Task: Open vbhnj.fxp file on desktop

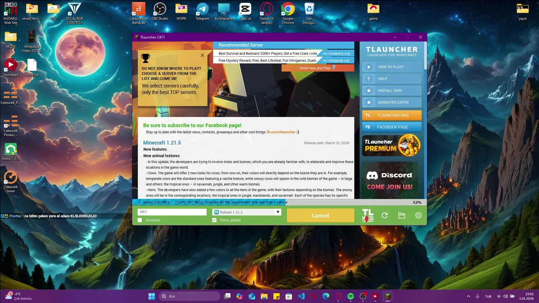Action: pyautogui.click(x=32, y=68)
